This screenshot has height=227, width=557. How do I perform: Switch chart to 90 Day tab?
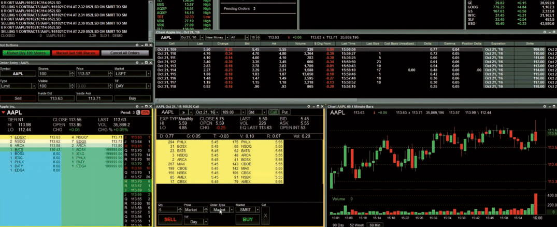339,225
